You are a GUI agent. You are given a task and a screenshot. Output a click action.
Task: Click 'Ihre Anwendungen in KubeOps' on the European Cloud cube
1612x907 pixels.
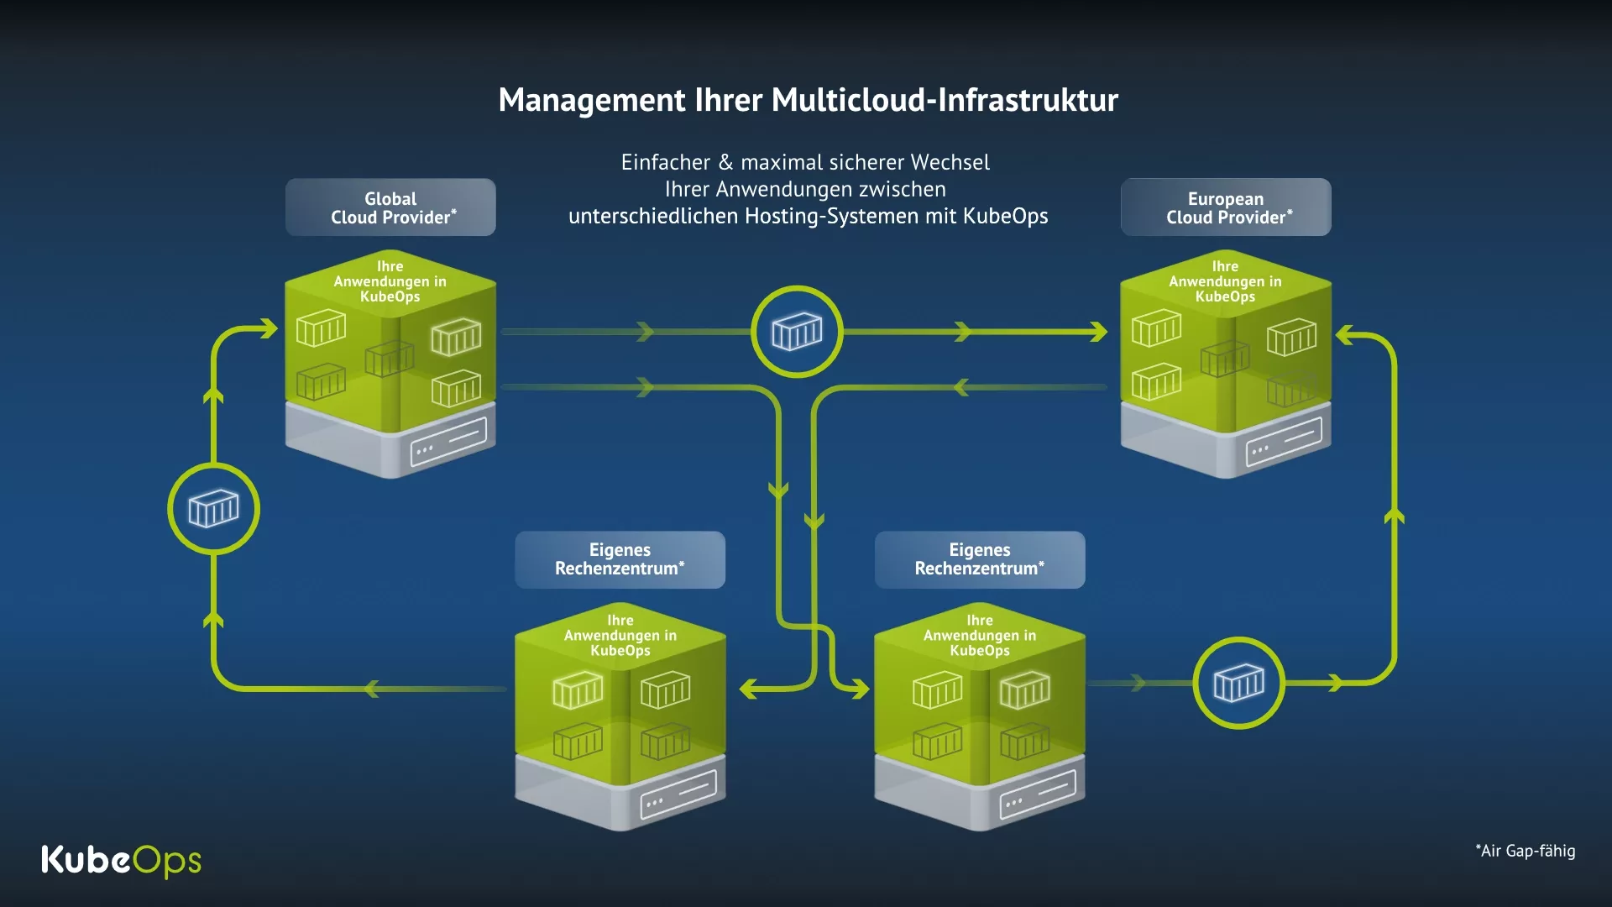1226,281
